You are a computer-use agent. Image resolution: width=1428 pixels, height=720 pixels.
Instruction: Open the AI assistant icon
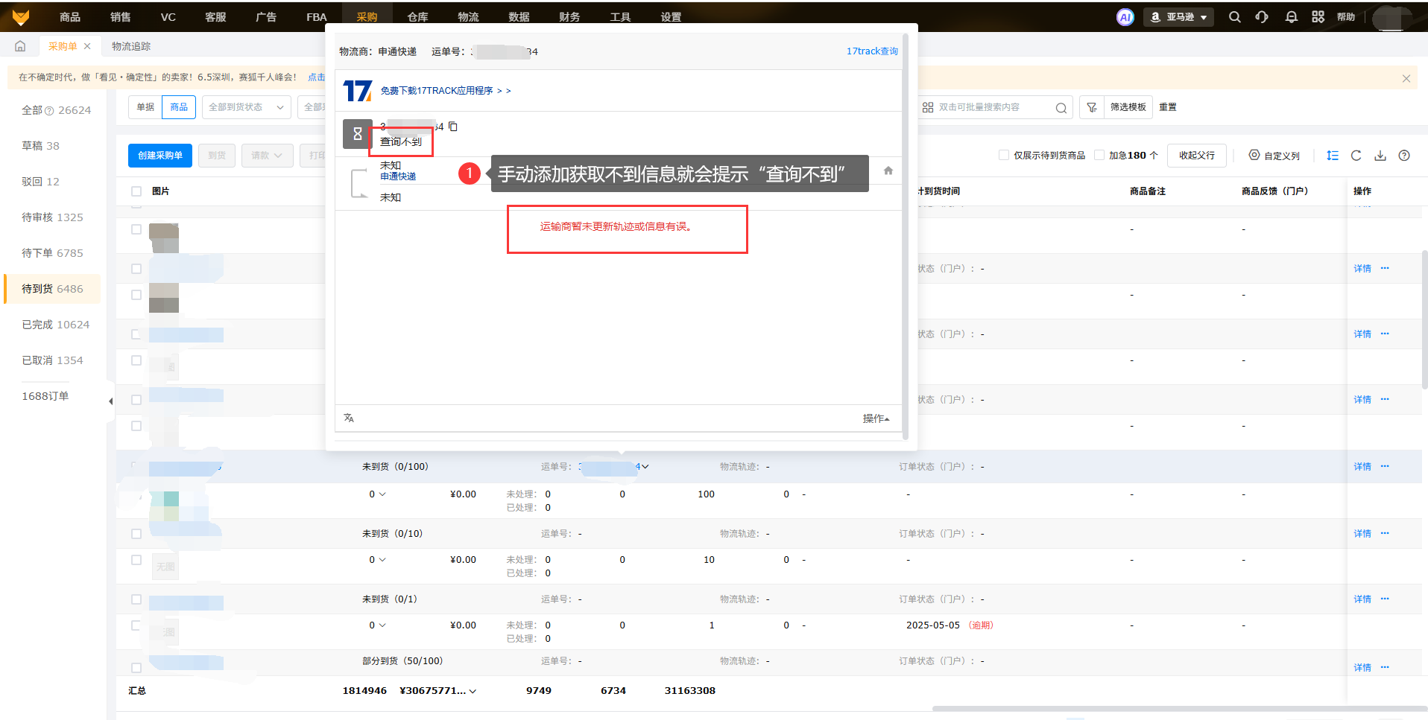pyautogui.click(x=1125, y=17)
